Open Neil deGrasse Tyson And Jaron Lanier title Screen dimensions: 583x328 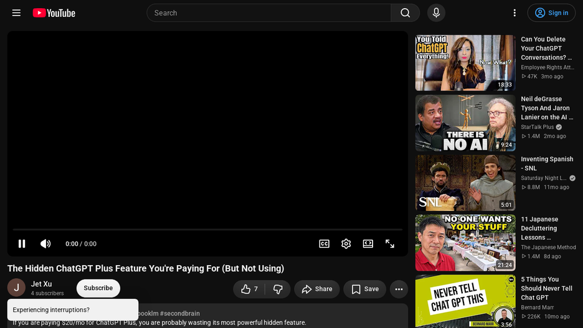tap(547, 108)
